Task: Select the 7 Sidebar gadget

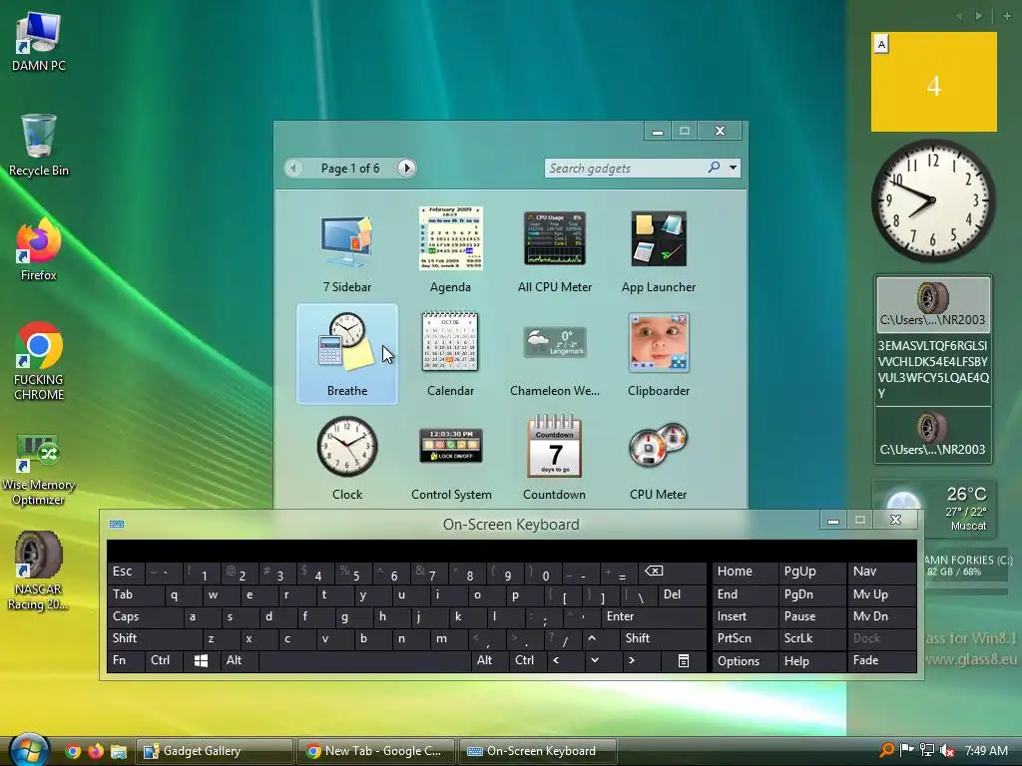Action: coord(346,250)
